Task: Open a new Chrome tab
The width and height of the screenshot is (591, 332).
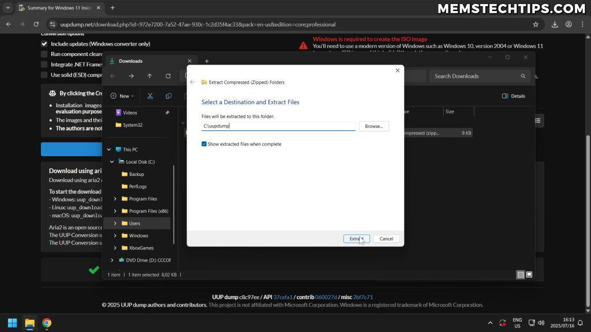Action: [113, 8]
